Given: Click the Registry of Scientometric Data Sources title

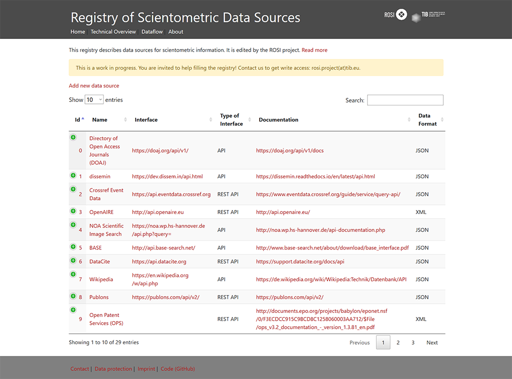Looking at the screenshot, I should 185,17.
